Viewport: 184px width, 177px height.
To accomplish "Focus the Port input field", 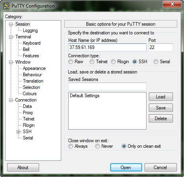I will [x=161, y=47].
